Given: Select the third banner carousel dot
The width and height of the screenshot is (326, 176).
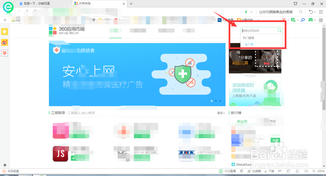Looking at the screenshot, I should (220, 101).
